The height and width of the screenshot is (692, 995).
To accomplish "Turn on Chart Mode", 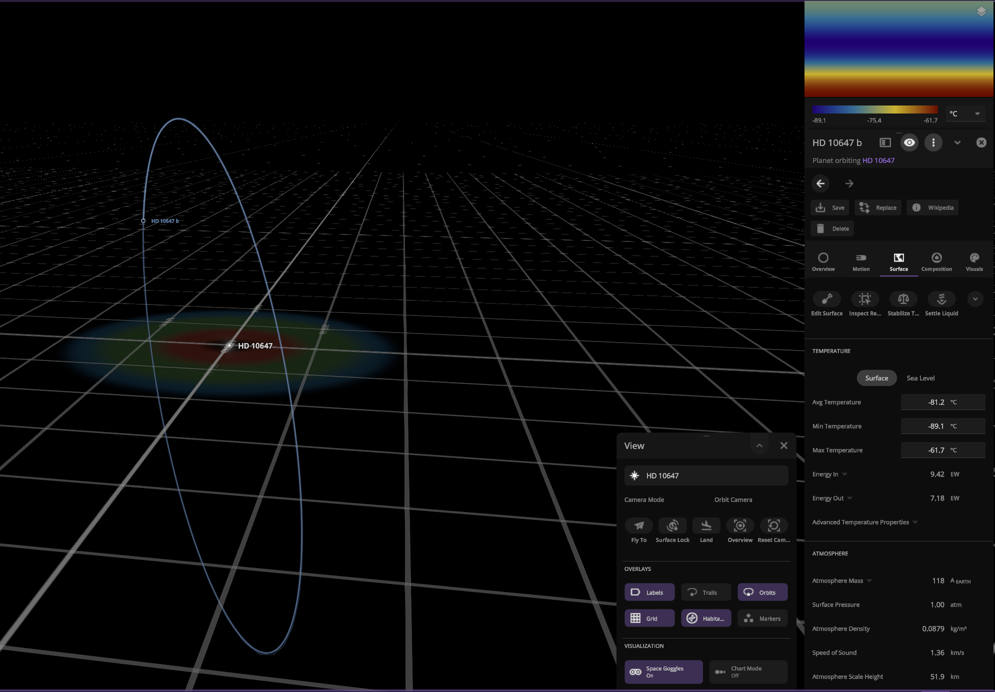I will point(748,672).
